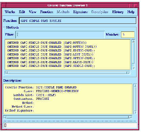Select the CAPI:OPTION-PANE method row

tap(51, 58)
